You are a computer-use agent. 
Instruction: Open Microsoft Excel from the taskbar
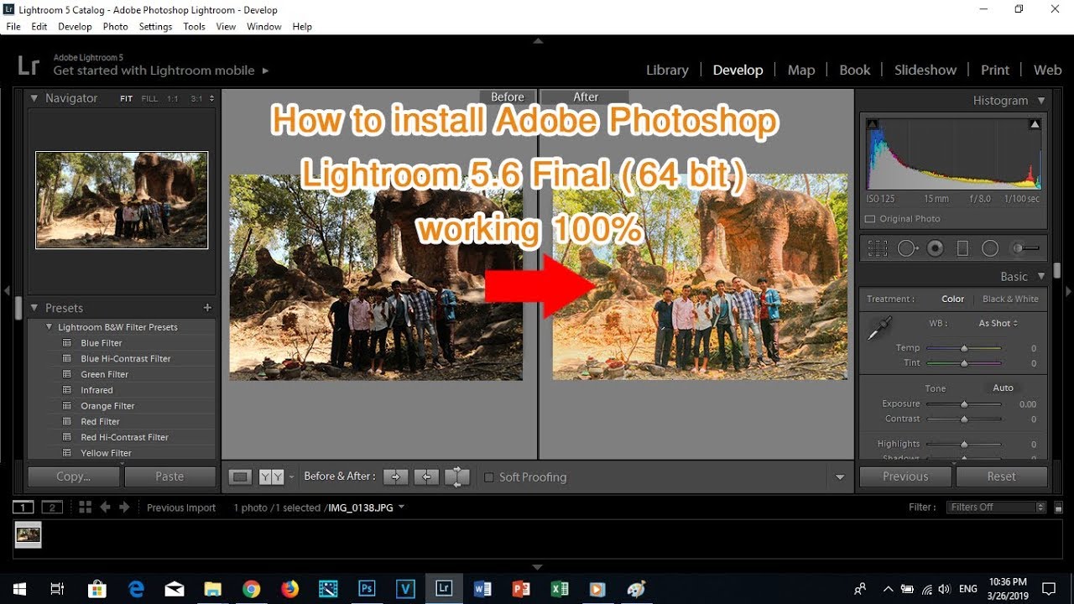click(560, 588)
